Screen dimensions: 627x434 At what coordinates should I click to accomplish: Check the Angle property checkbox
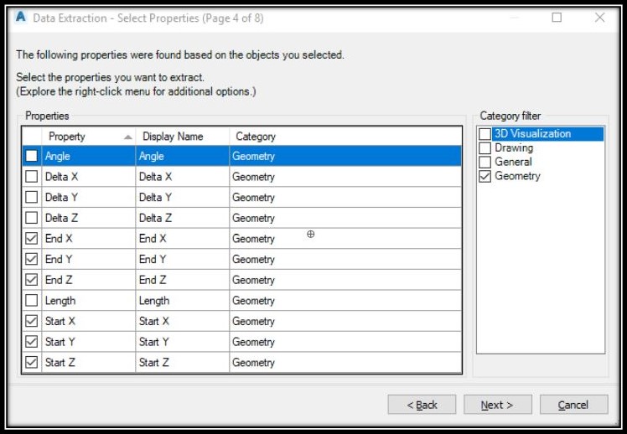32,156
